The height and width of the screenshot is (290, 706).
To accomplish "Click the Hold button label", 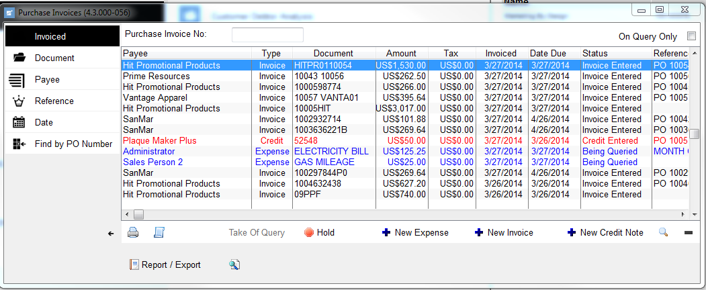I will pos(326,232).
